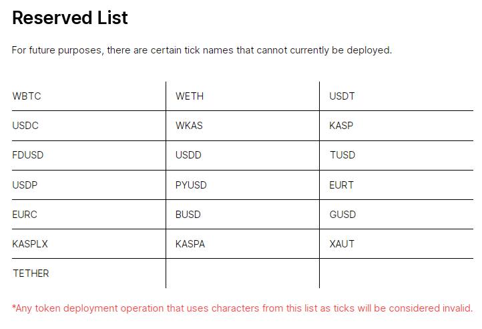
Task: Select the KASPLX tick name
Action: click(x=30, y=244)
